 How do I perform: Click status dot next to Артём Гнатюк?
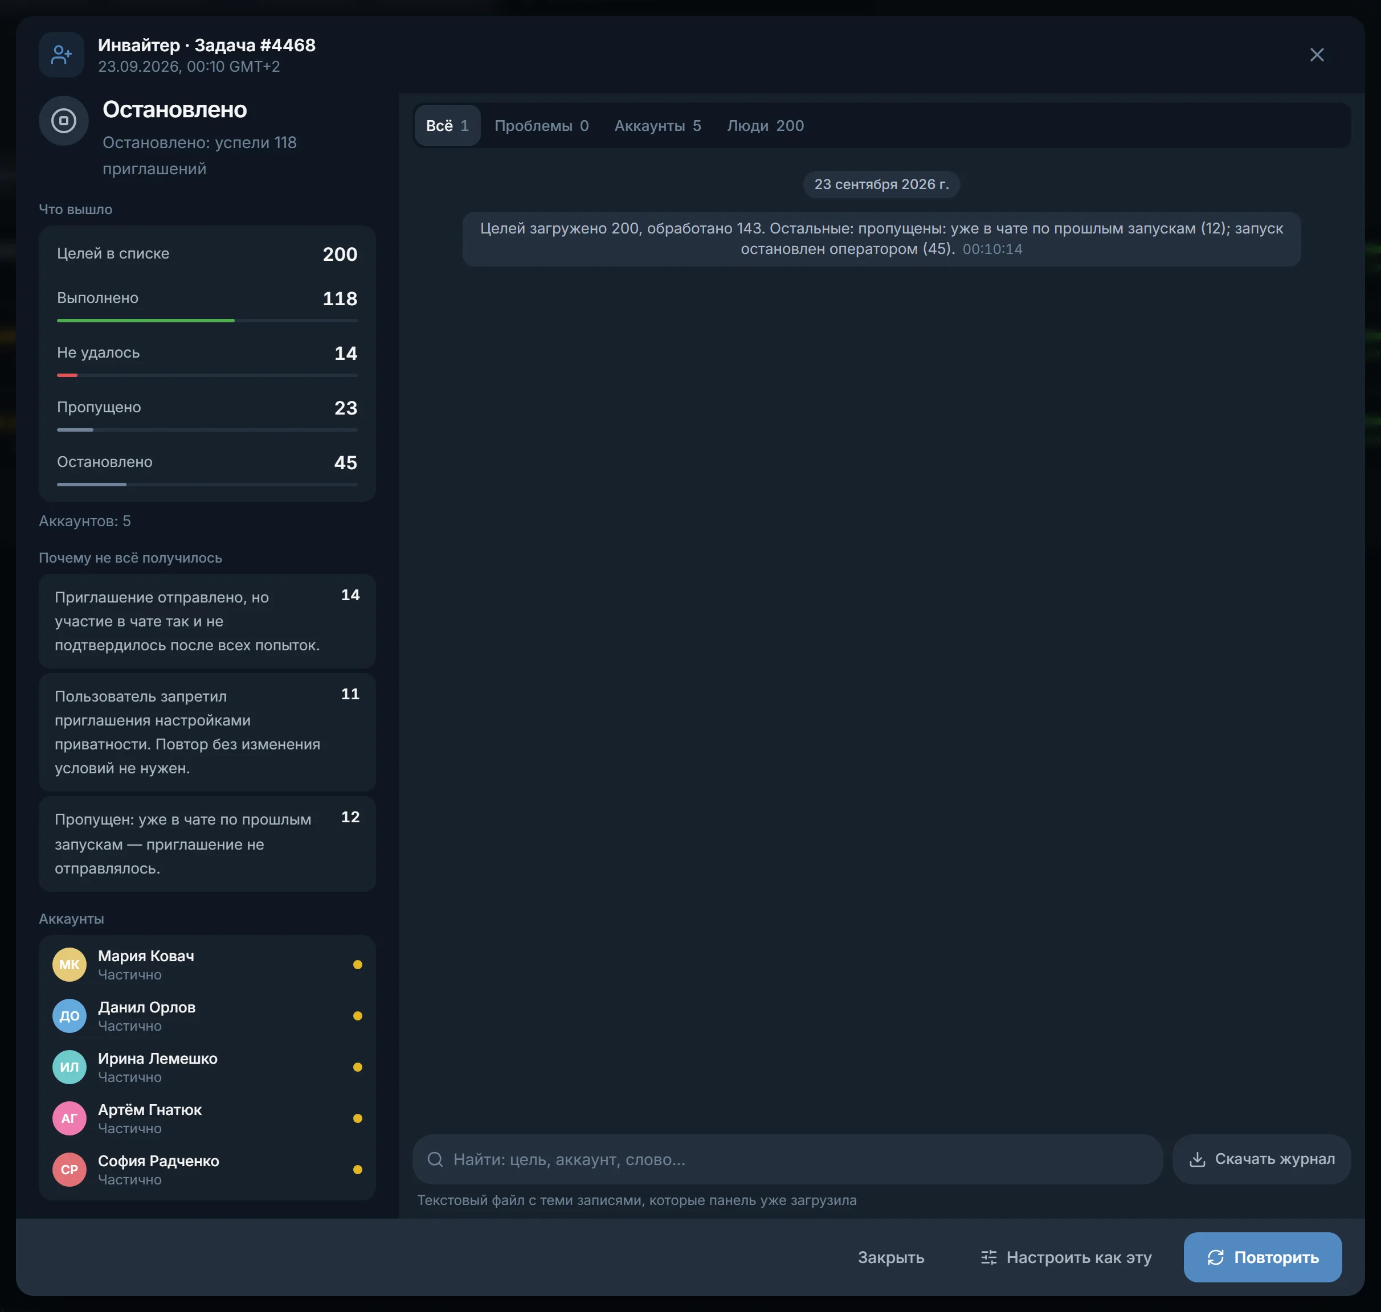pyautogui.click(x=357, y=1118)
